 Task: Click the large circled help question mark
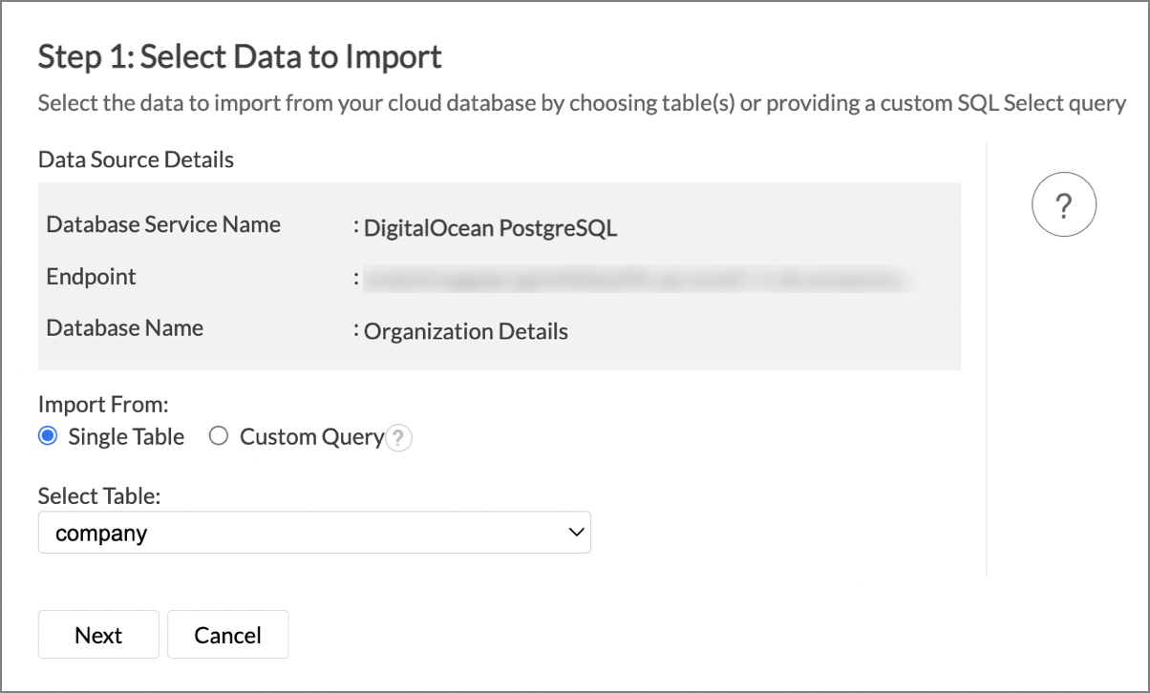click(1064, 204)
